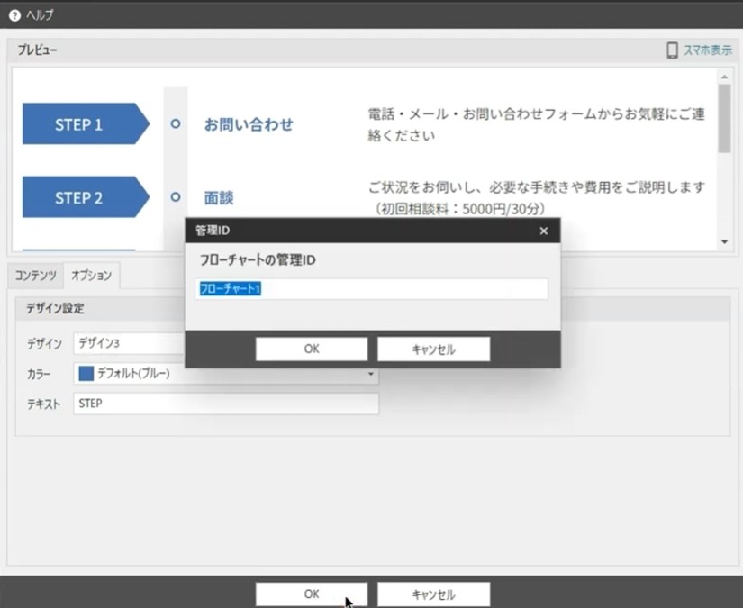Click キャンセル in the 管理ID dialog
This screenshot has width=743, height=608.
point(433,349)
